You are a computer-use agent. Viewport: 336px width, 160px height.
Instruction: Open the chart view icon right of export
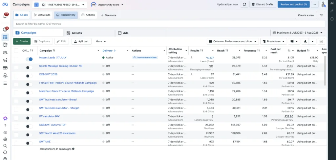tap(322, 41)
